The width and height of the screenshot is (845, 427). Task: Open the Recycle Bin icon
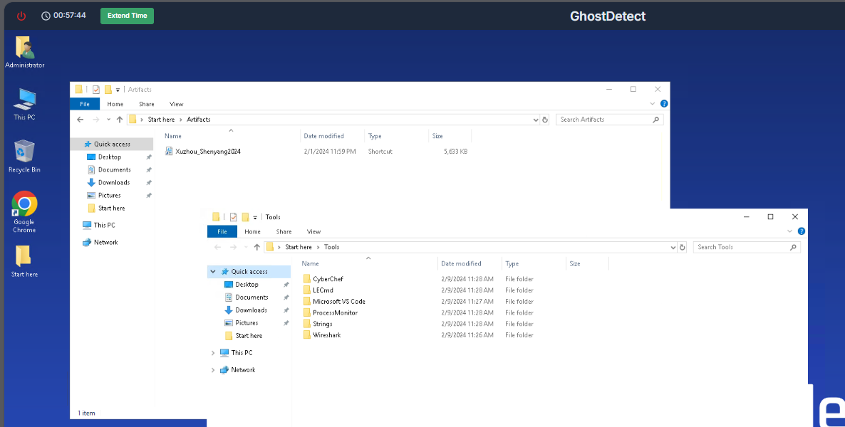pyautogui.click(x=24, y=152)
